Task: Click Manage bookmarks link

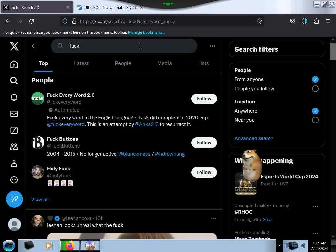Action: pyautogui.click(x=147, y=32)
